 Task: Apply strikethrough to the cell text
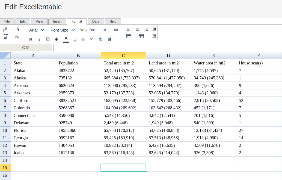click(83, 39)
